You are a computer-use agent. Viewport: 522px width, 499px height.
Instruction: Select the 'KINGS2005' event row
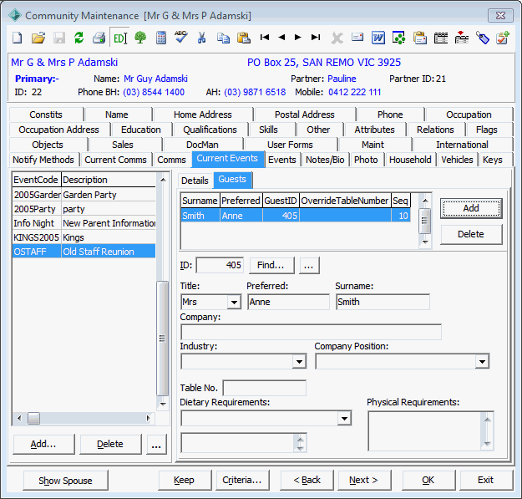pyautogui.click(x=84, y=237)
